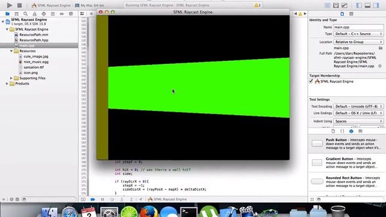
Task: Stop the running SFML Raycast Engine app
Action: [x=19, y=5]
